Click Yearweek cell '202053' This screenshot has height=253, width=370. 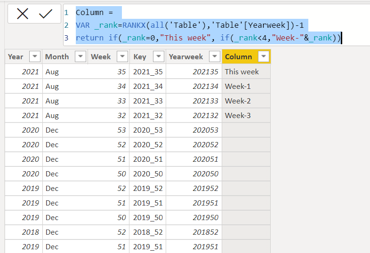click(194, 130)
